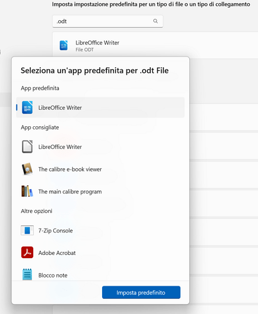Click the Blocco note notepad icon
The width and height of the screenshot is (258, 314).
coord(27,274)
